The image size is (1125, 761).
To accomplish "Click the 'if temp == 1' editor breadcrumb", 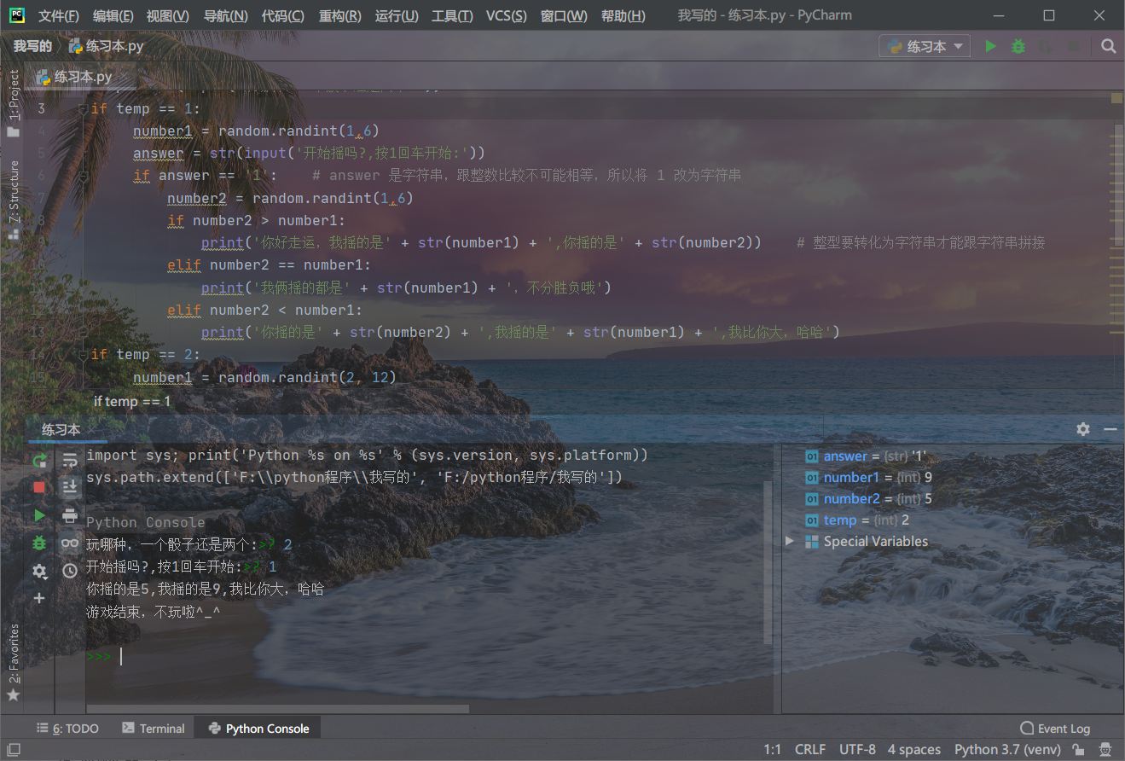I will click(132, 401).
